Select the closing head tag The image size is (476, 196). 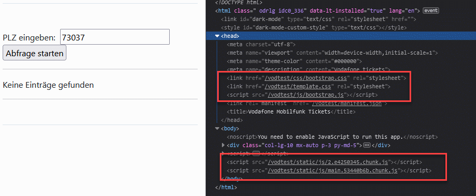coord(232,120)
